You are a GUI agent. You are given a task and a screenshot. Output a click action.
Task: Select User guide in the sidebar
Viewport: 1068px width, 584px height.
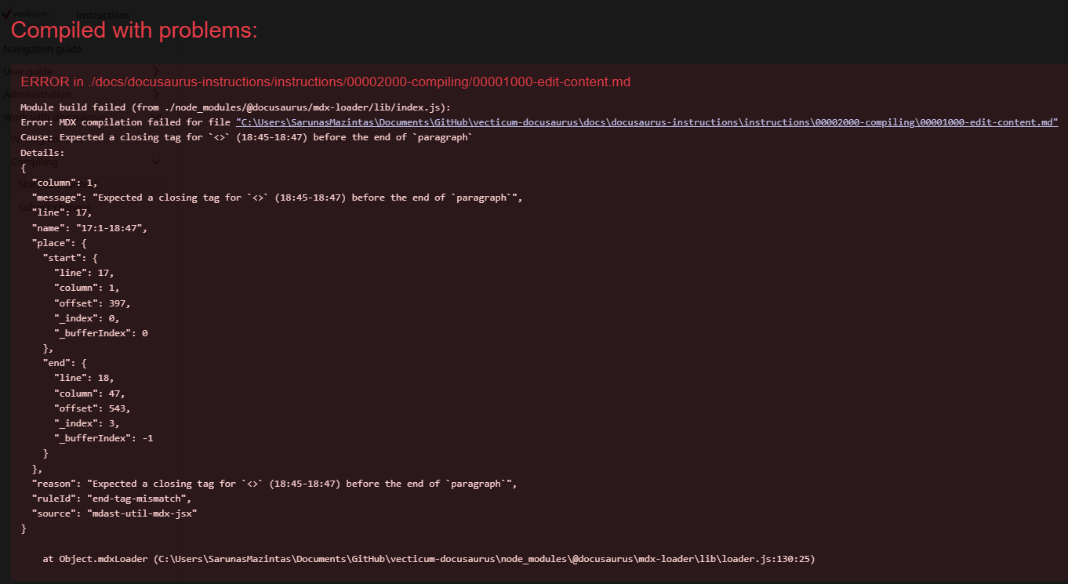pyautogui.click(x=28, y=71)
